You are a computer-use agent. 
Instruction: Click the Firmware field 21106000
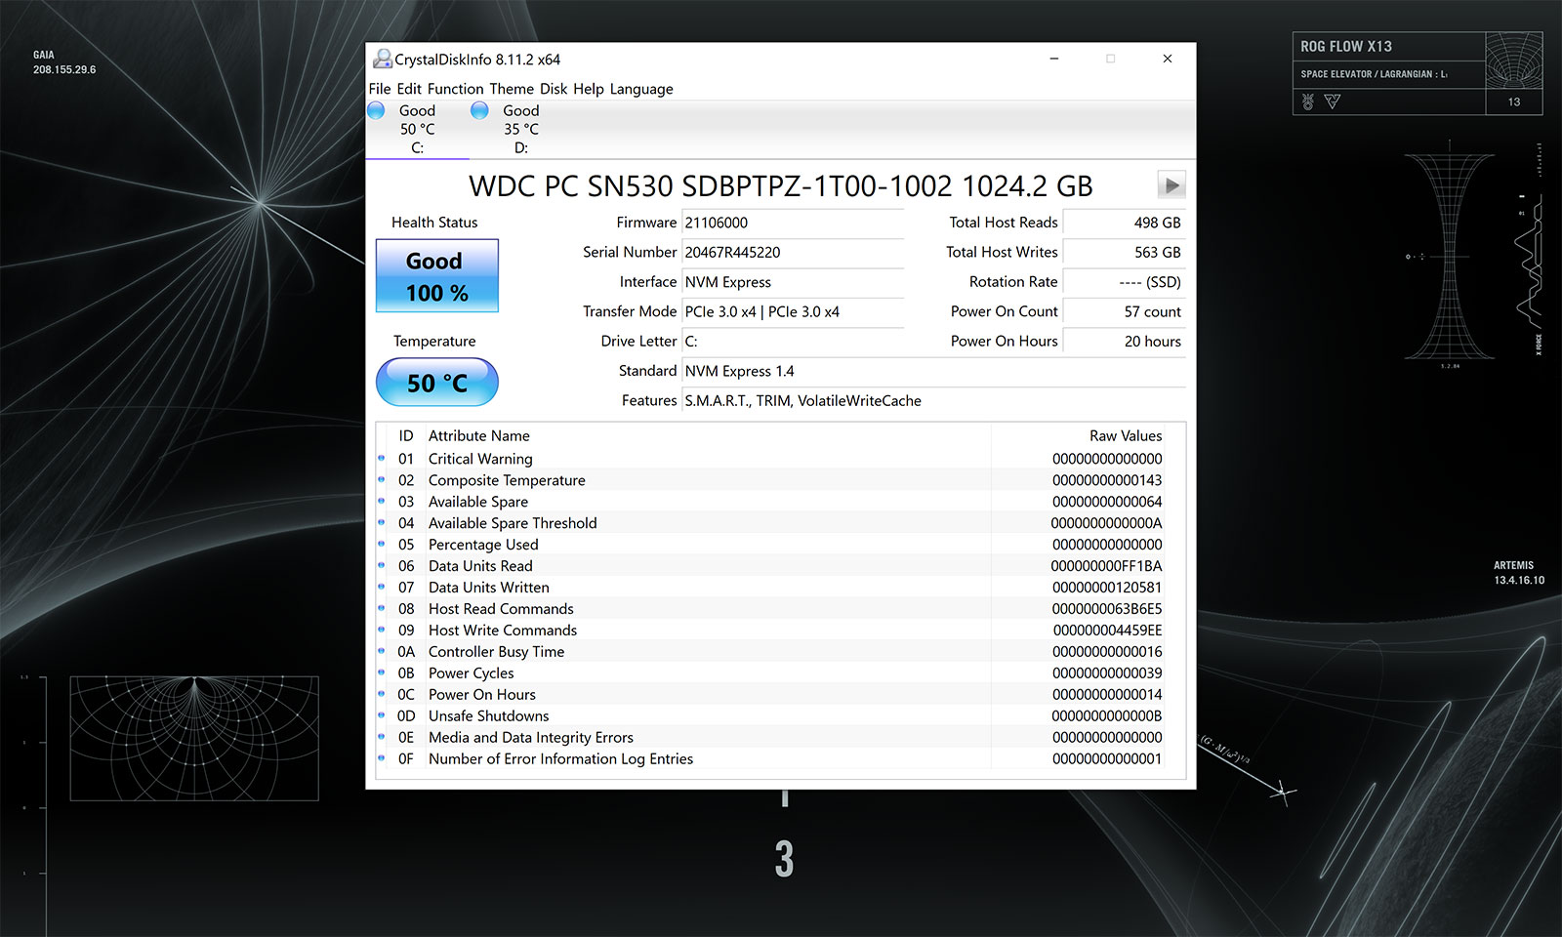pyautogui.click(x=793, y=223)
